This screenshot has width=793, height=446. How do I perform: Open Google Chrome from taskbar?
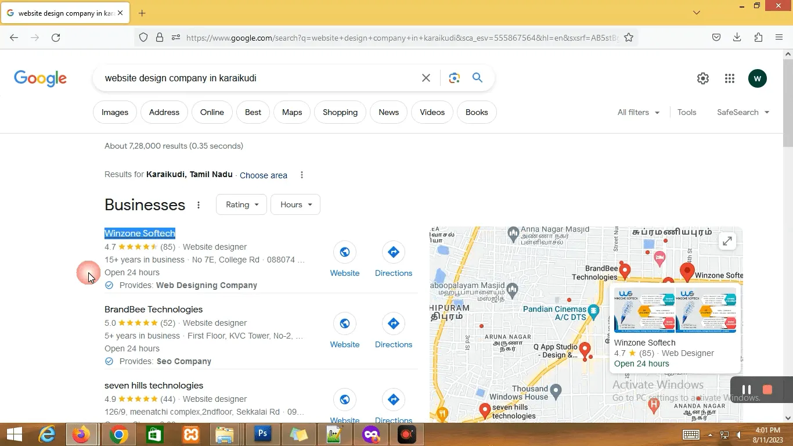[118, 434]
